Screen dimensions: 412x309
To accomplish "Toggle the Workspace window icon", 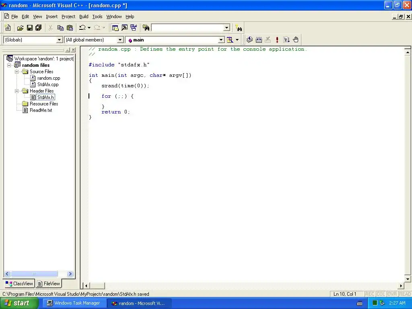I will point(115,28).
